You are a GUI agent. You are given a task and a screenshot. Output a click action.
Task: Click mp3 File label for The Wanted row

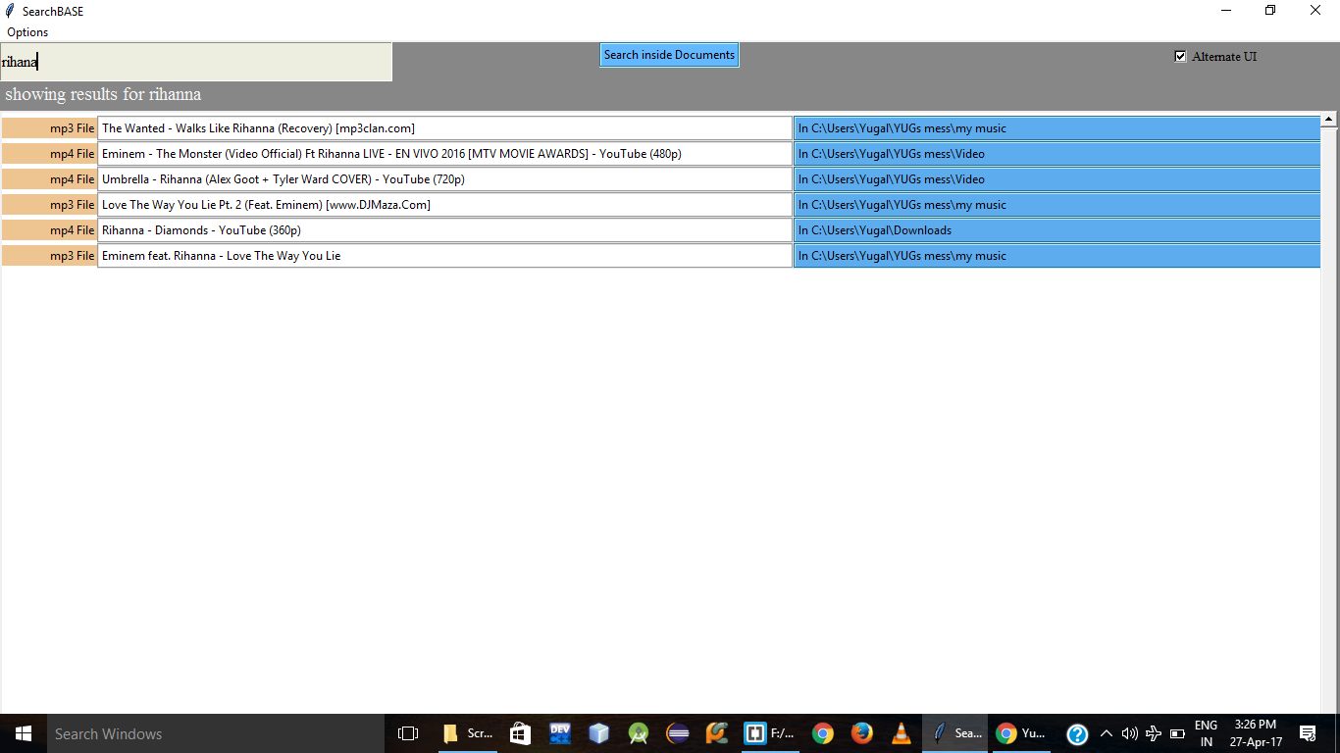pos(49,128)
